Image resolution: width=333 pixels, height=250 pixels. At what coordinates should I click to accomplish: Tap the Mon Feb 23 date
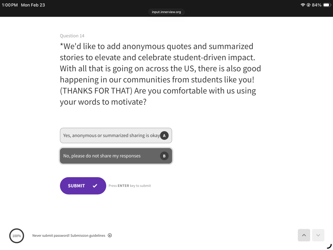33,5
